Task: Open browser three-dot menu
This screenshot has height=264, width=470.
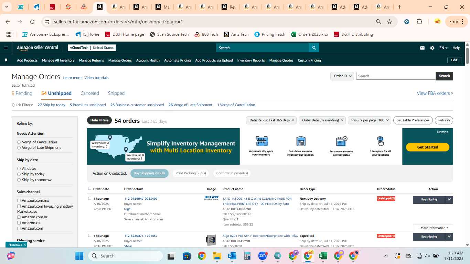Action: [x=462, y=22]
